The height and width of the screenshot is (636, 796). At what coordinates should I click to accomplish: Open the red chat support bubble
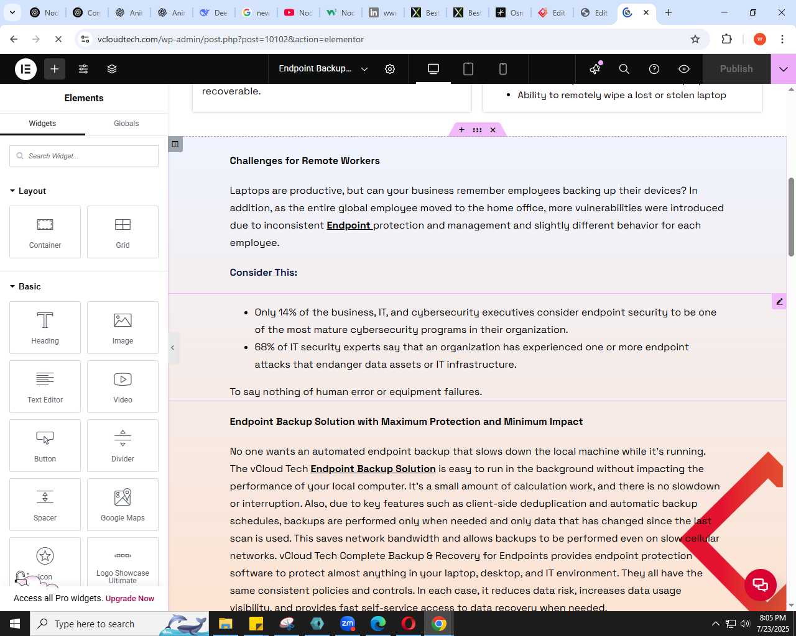click(760, 584)
